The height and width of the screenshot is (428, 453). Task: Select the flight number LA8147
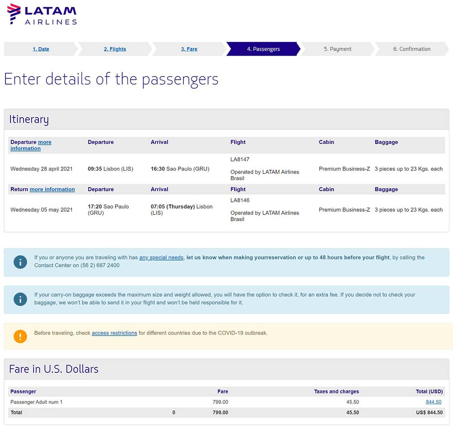coord(240,159)
